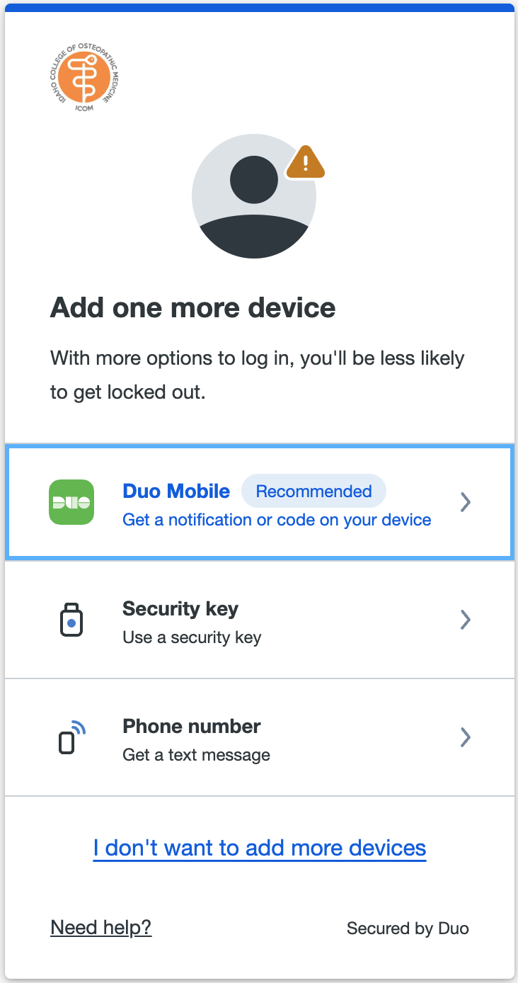Image resolution: width=518 pixels, height=983 pixels.
Task: Open the Need help? link
Action: click(101, 927)
